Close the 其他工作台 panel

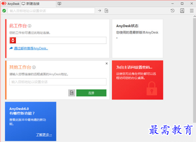point(107,63)
